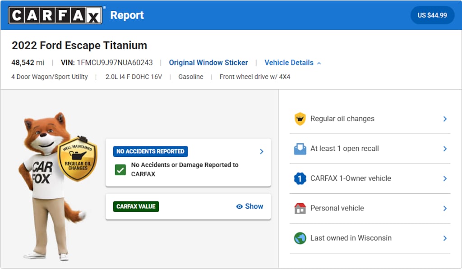This screenshot has width=462, height=269.
Task: Collapse the Vehicle Details section
Action: pyautogui.click(x=293, y=63)
